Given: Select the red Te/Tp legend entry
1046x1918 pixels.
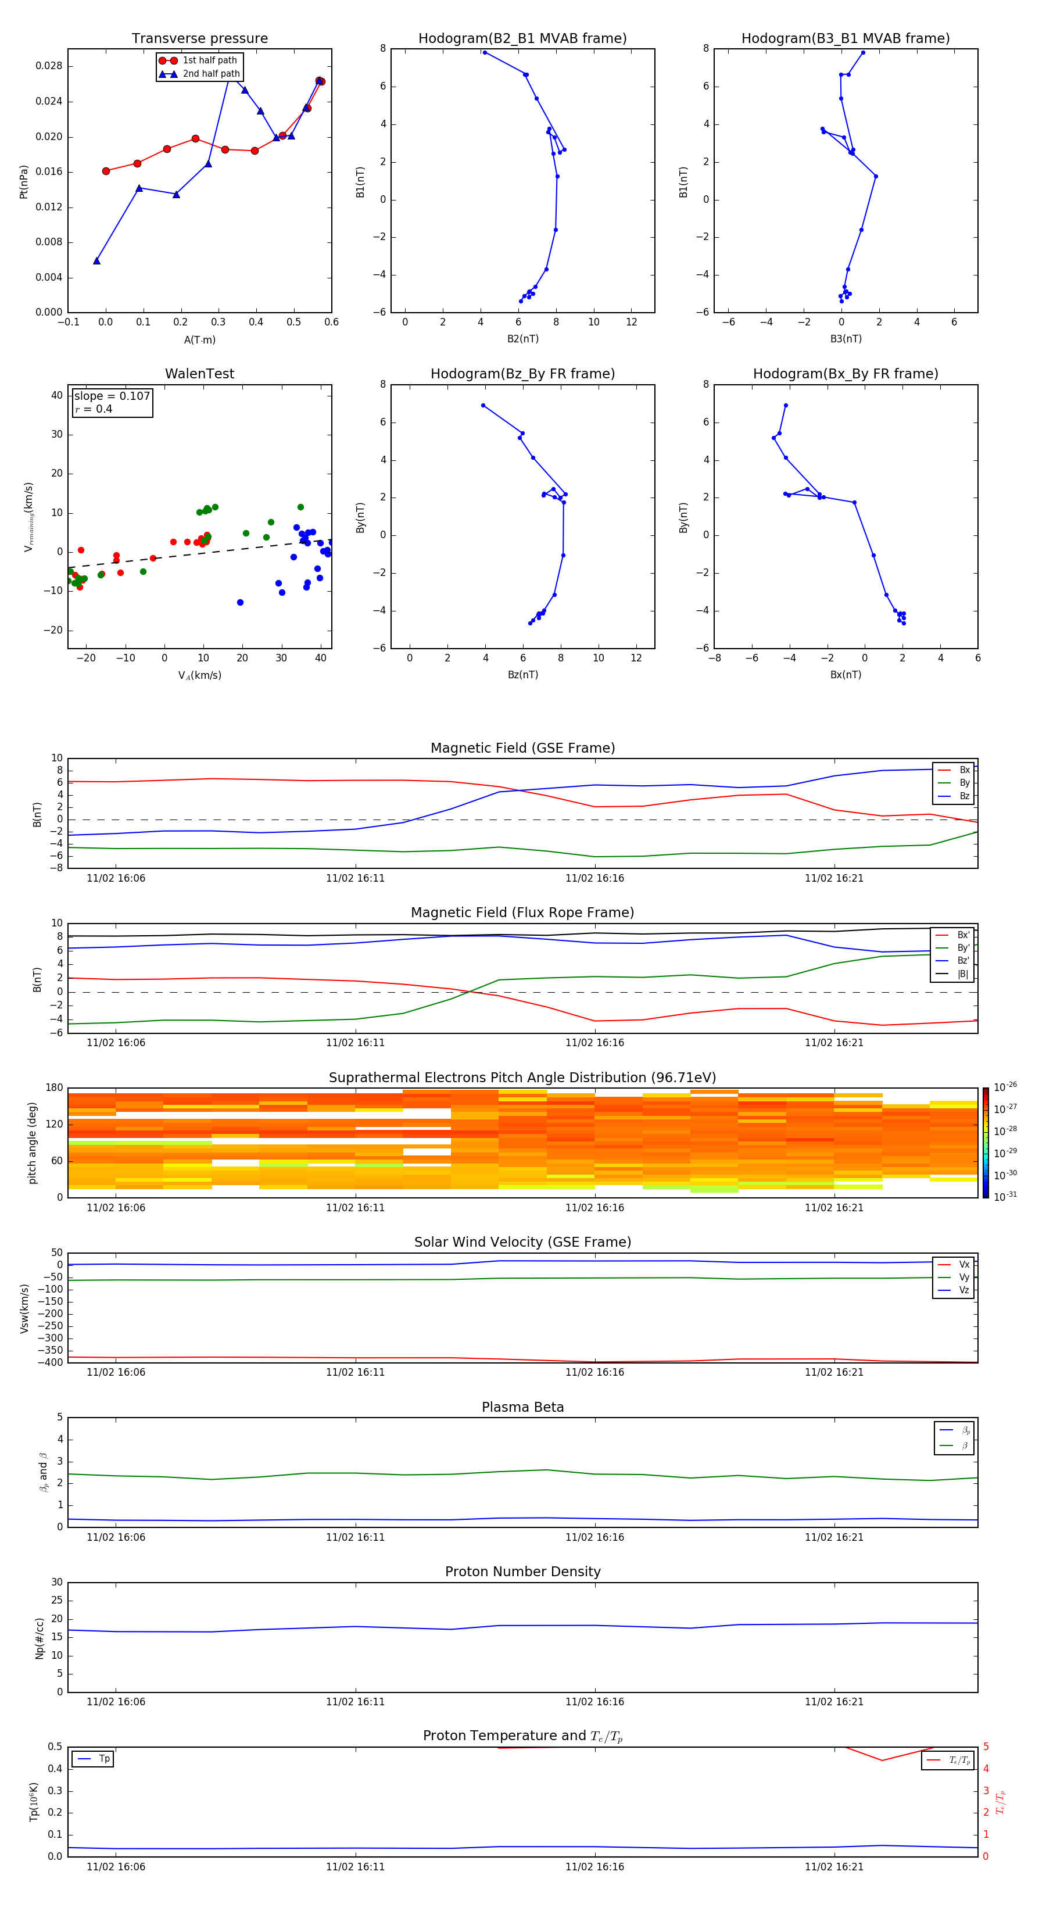Looking at the screenshot, I should pyautogui.click(x=948, y=1760).
